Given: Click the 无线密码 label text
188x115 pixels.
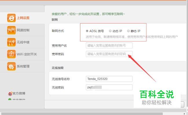Looking at the screenshot, I should tap(58, 88).
